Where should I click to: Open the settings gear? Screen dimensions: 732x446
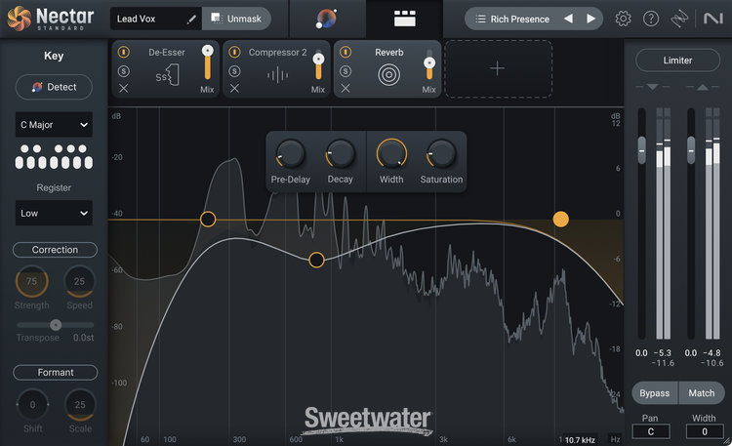(624, 19)
